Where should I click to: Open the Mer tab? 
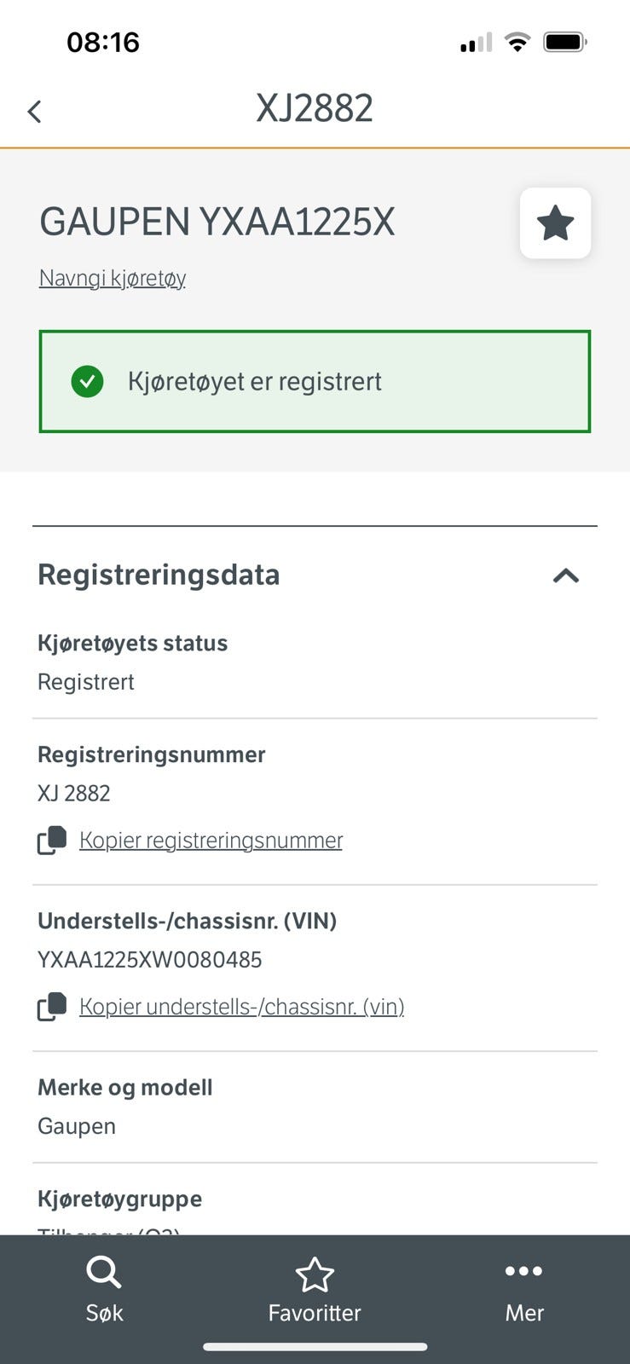[523, 1290]
